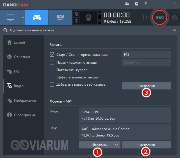
Task: Collapse panel with up chevron
Action: (x=174, y=30)
